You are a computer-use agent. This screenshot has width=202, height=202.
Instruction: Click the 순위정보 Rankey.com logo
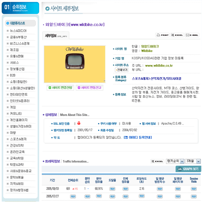(x=20, y=8)
